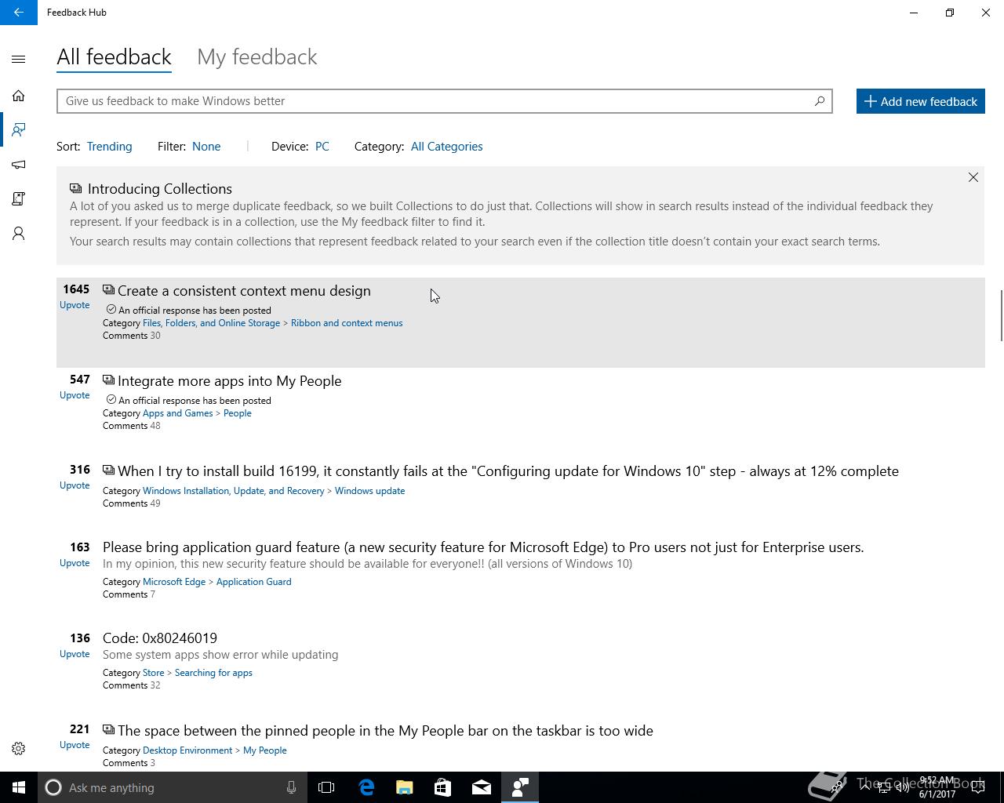This screenshot has height=803, width=1004.
Task: Open the All Categories dropdown
Action: coord(446,147)
